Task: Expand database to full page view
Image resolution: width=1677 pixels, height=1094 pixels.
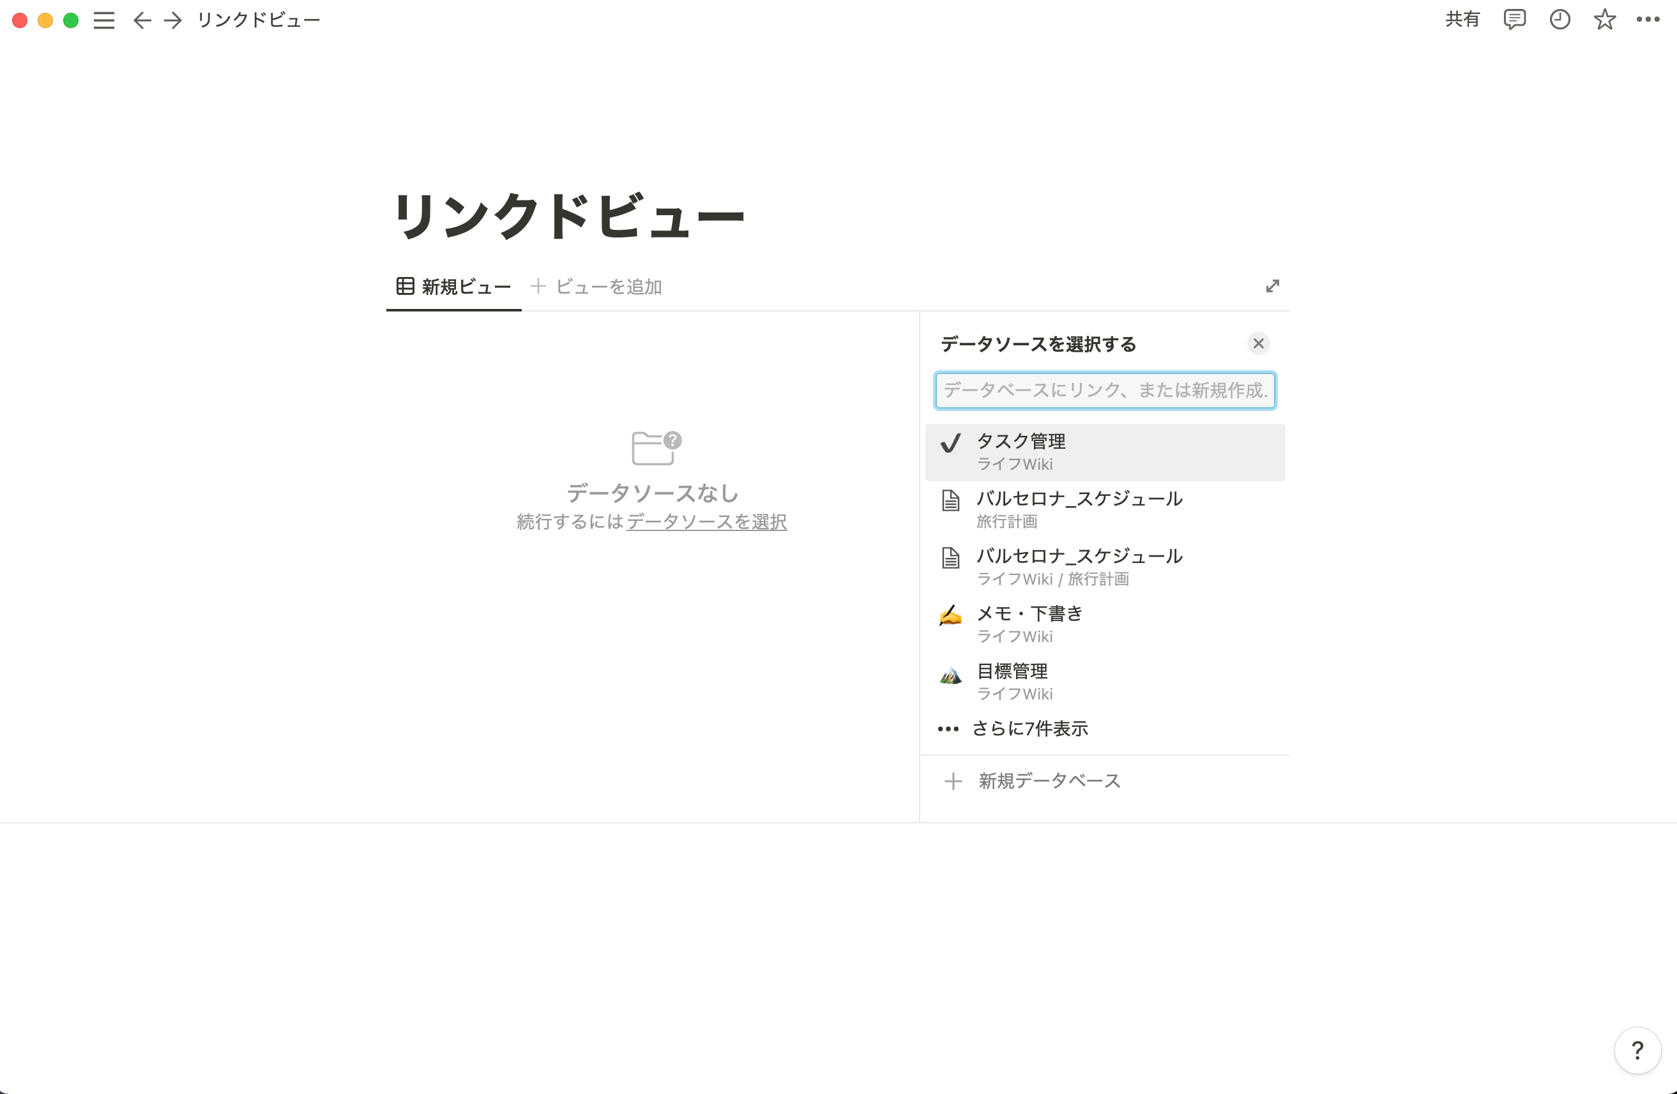Action: click(x=1272, y=286)
